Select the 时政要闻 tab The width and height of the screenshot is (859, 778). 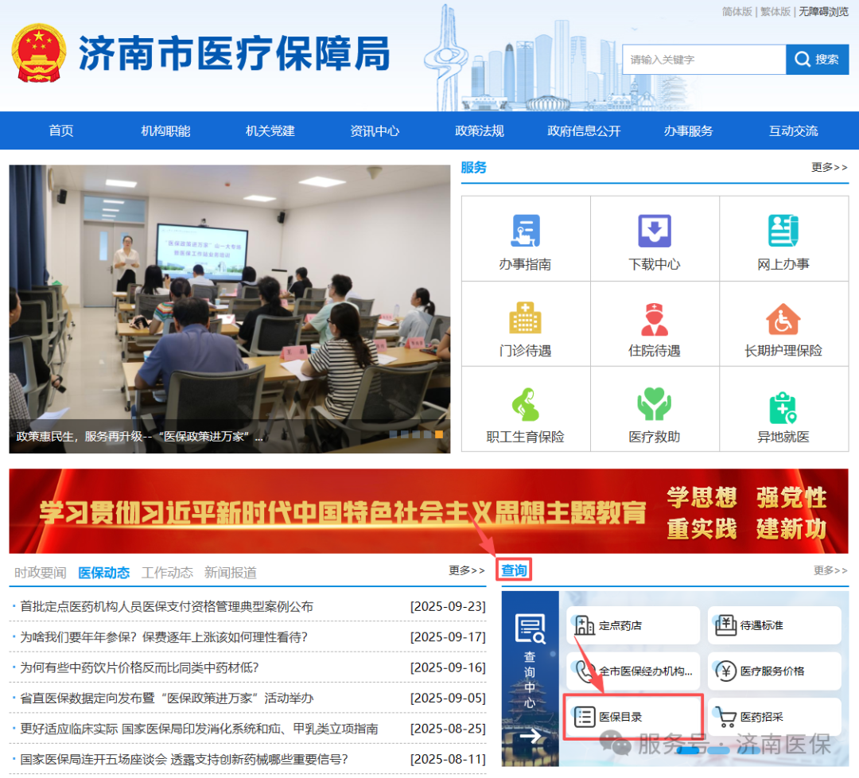point(41,573)
